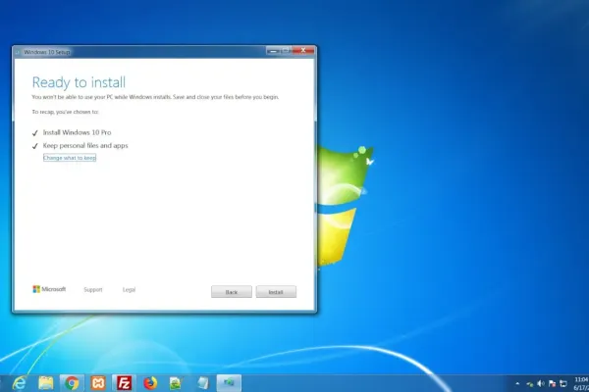Screen dimensions: 589x392
Task: Click the Install Windows 10 Pro checkmark
Action: coord(35,133)
